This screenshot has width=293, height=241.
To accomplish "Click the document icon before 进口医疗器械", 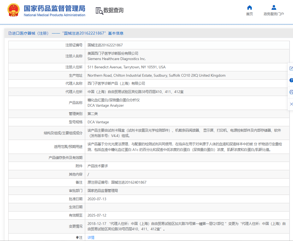I will pos(10,33).
